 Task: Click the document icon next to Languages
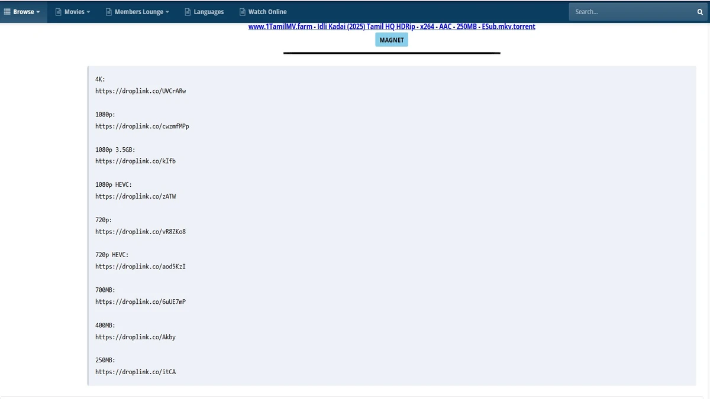pyautogui.click(x=188, y=12)
